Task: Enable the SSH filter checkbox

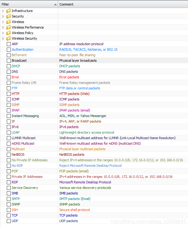Action: coord(9,210)
